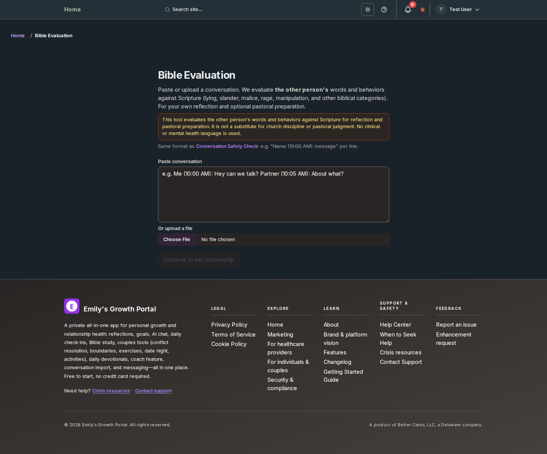The height and width of the screenshot is (454, 547).
Task: Click the breadcrumb Home icon link
Action: pos(17,35)
